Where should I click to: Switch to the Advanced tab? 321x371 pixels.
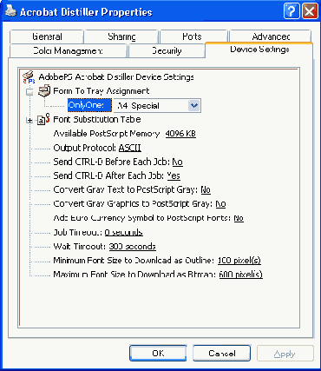[x=271, y=36]
